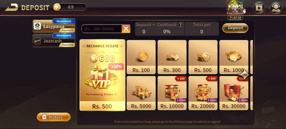Show more packages with the right arrow
This screenshot has height=129, width=286.
tap(244, 74)
